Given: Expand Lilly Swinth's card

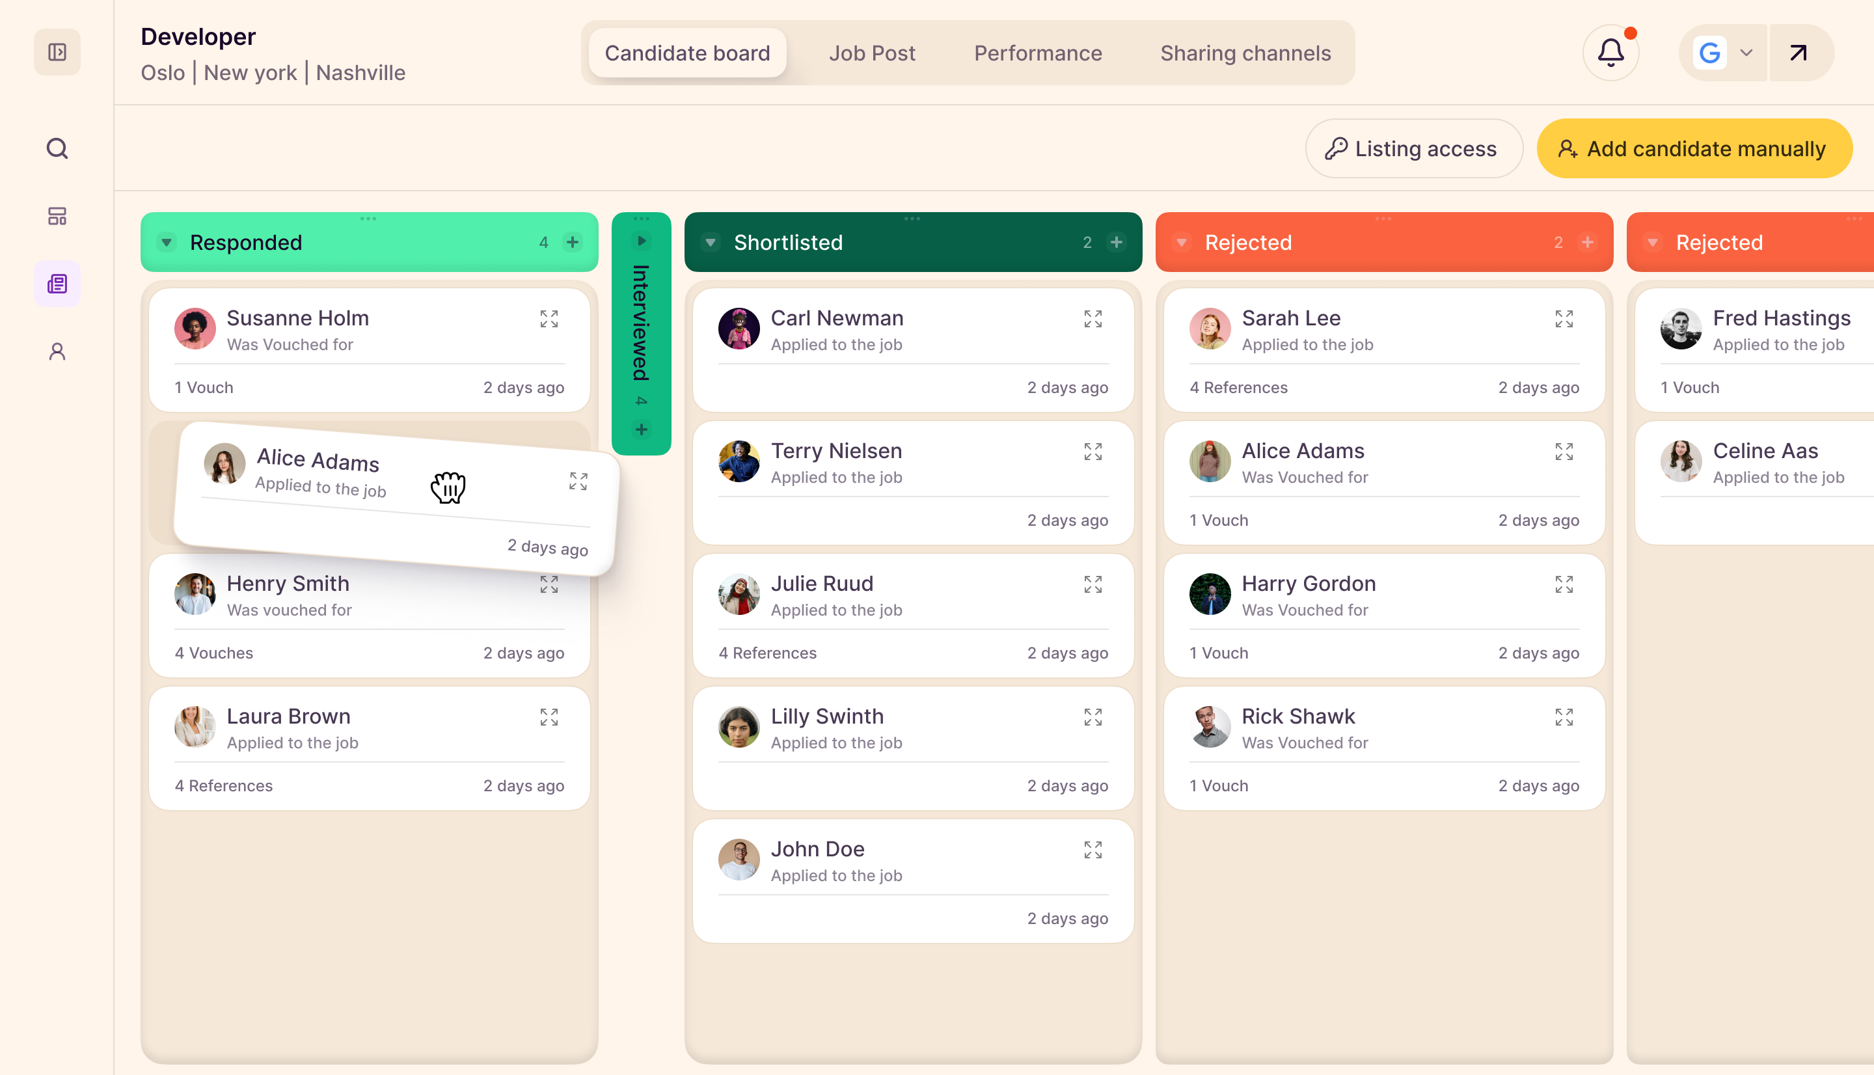Looking at the screenshot, I should 1093,717.
